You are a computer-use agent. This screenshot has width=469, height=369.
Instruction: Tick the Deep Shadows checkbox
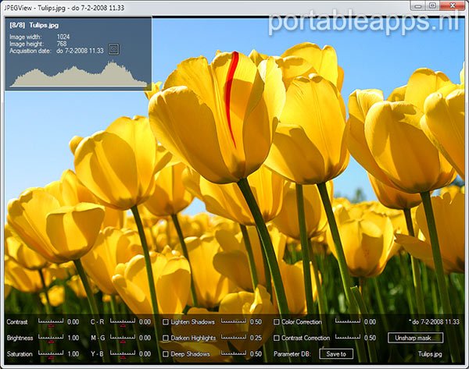pos(166,353)
